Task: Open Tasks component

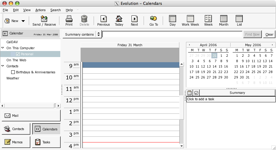Action: pos(46,142)
